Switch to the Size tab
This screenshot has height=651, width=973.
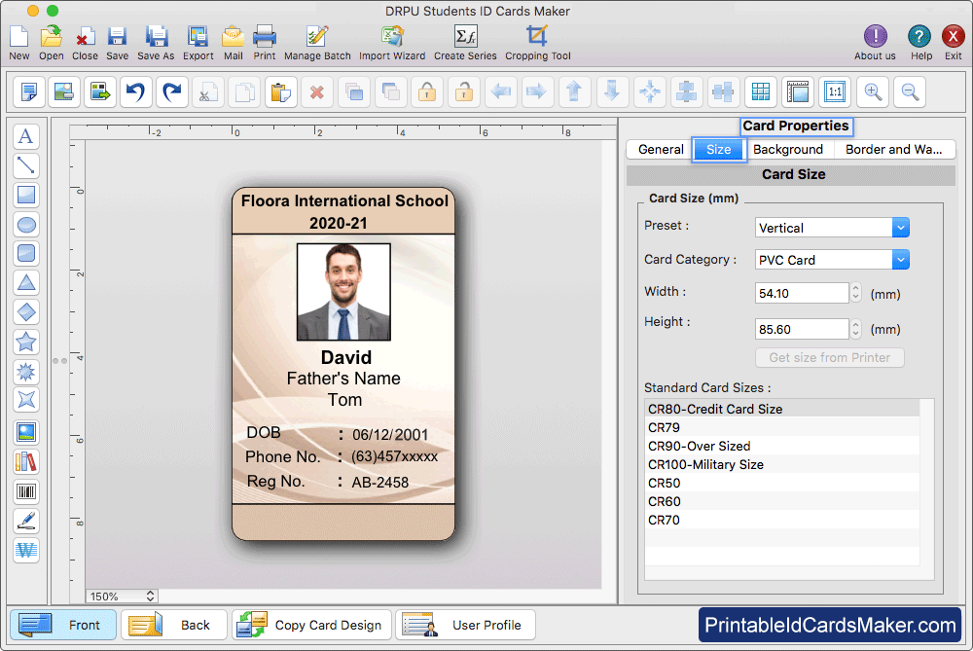tap(719, 150)
